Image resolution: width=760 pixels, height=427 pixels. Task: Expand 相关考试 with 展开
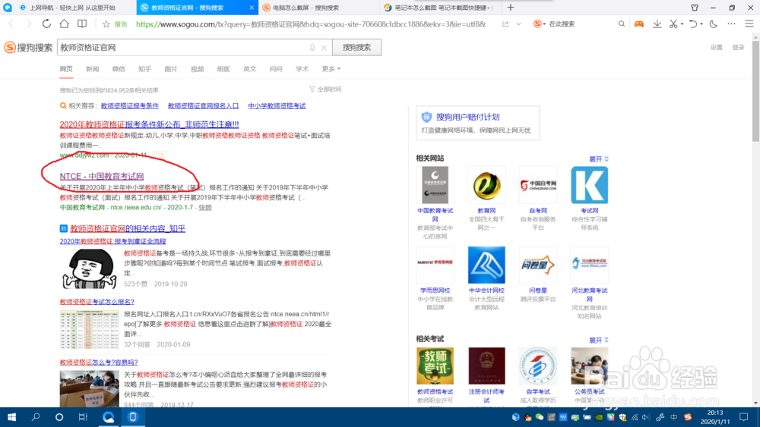(599, 341)
